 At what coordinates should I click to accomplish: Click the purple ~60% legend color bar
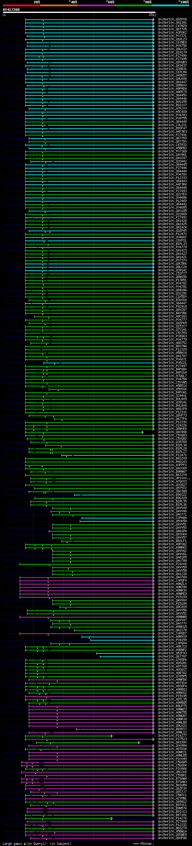point(96,5)
